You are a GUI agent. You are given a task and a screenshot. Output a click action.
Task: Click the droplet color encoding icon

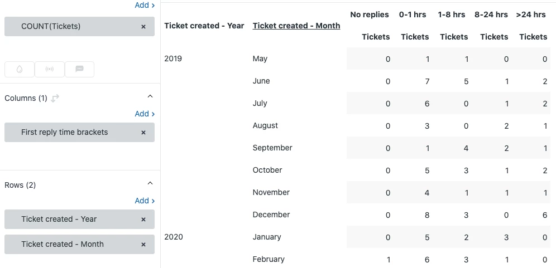20,69
